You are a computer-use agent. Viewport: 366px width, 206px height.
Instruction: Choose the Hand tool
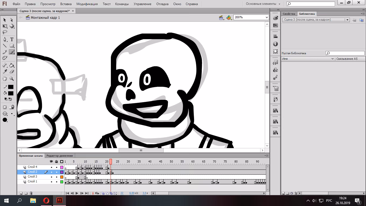(x=5, y=79)
